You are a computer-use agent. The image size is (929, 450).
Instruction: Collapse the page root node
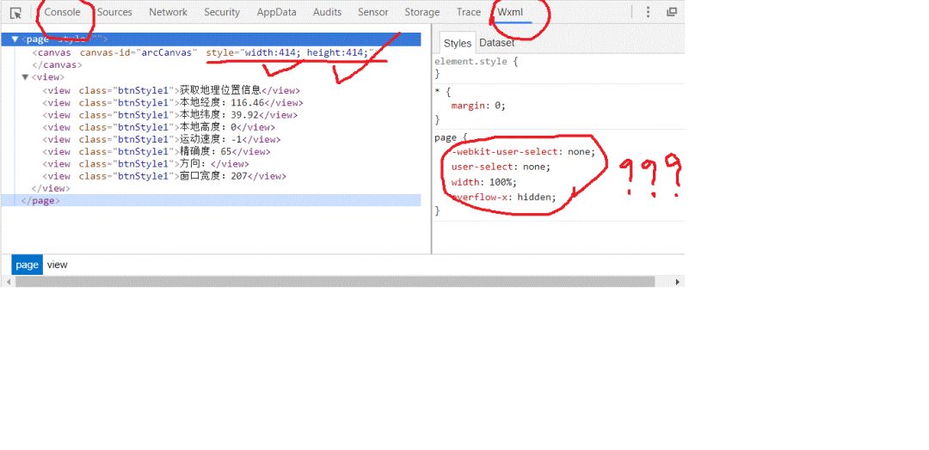pyautogui.click(x=15, y=40)
